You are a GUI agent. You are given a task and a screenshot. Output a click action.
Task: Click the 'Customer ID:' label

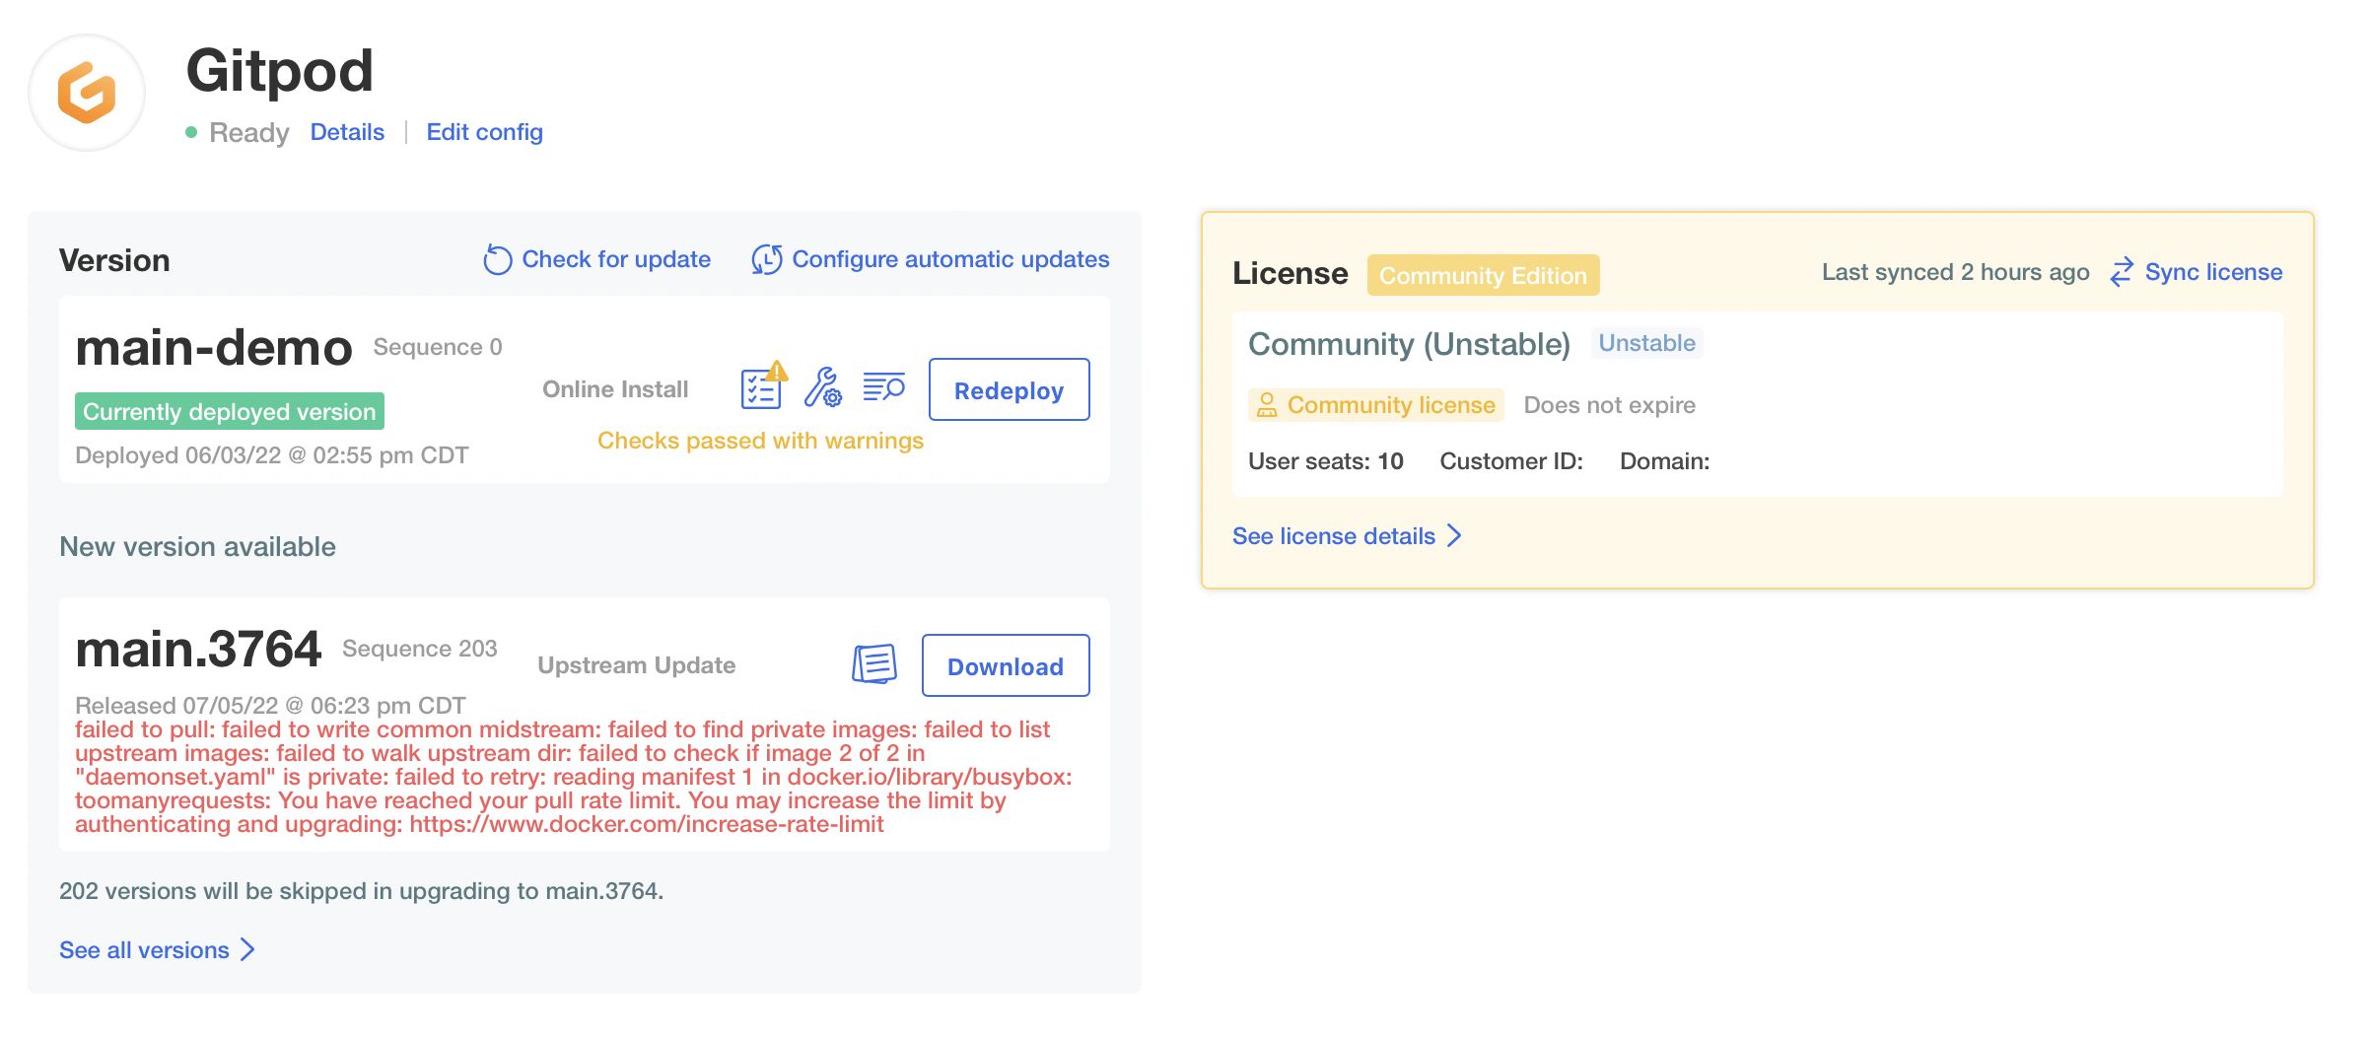1510,461
